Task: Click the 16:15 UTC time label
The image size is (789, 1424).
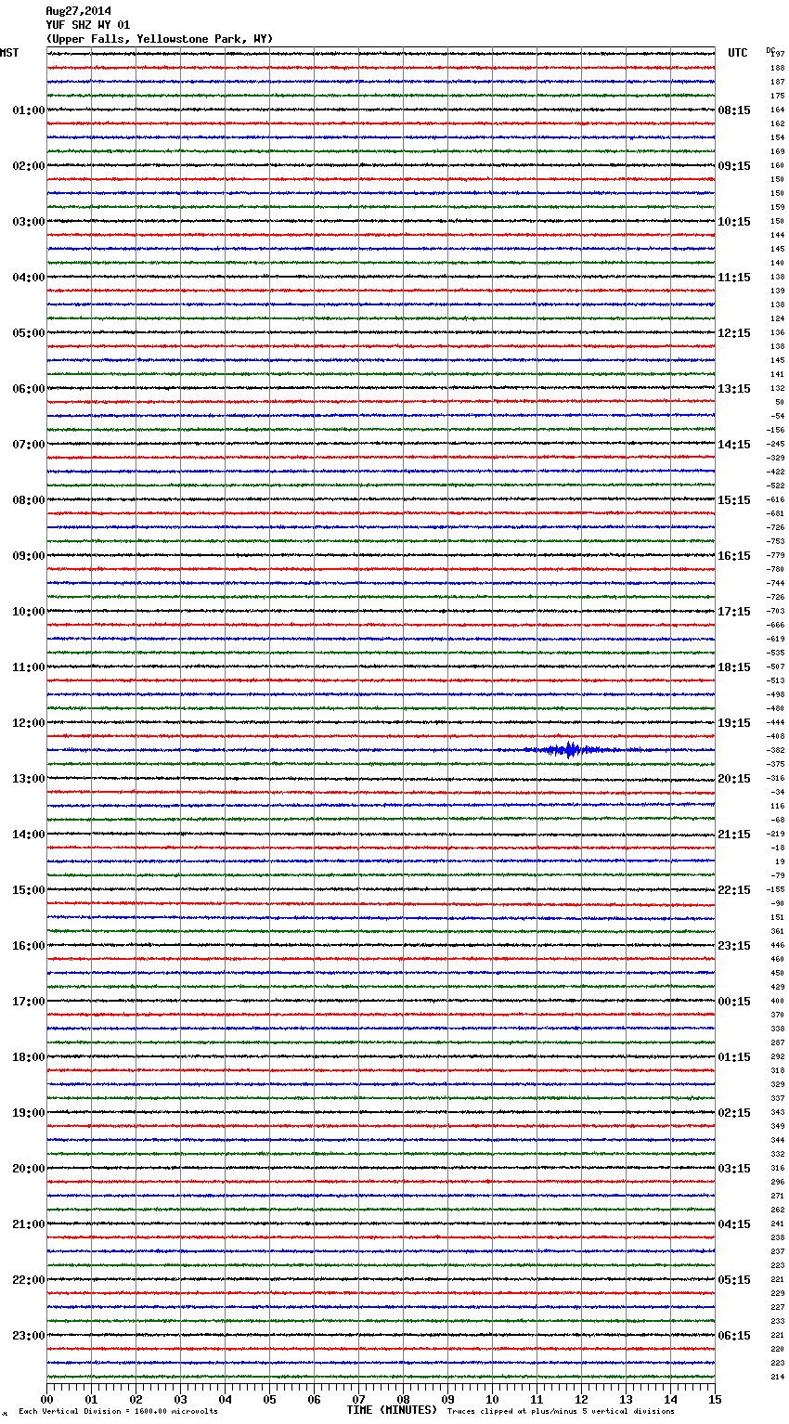Action: click(x=734, y=556)
